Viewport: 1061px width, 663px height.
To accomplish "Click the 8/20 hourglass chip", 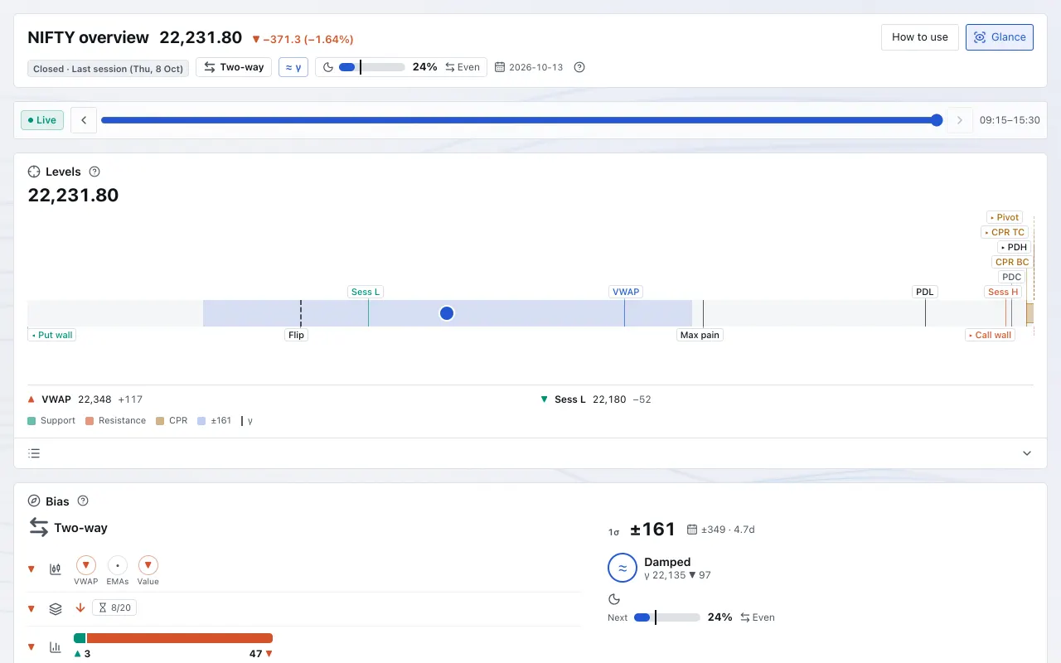I will pos(114,607).
